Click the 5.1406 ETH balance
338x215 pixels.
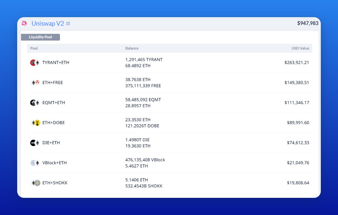point(137,180)
